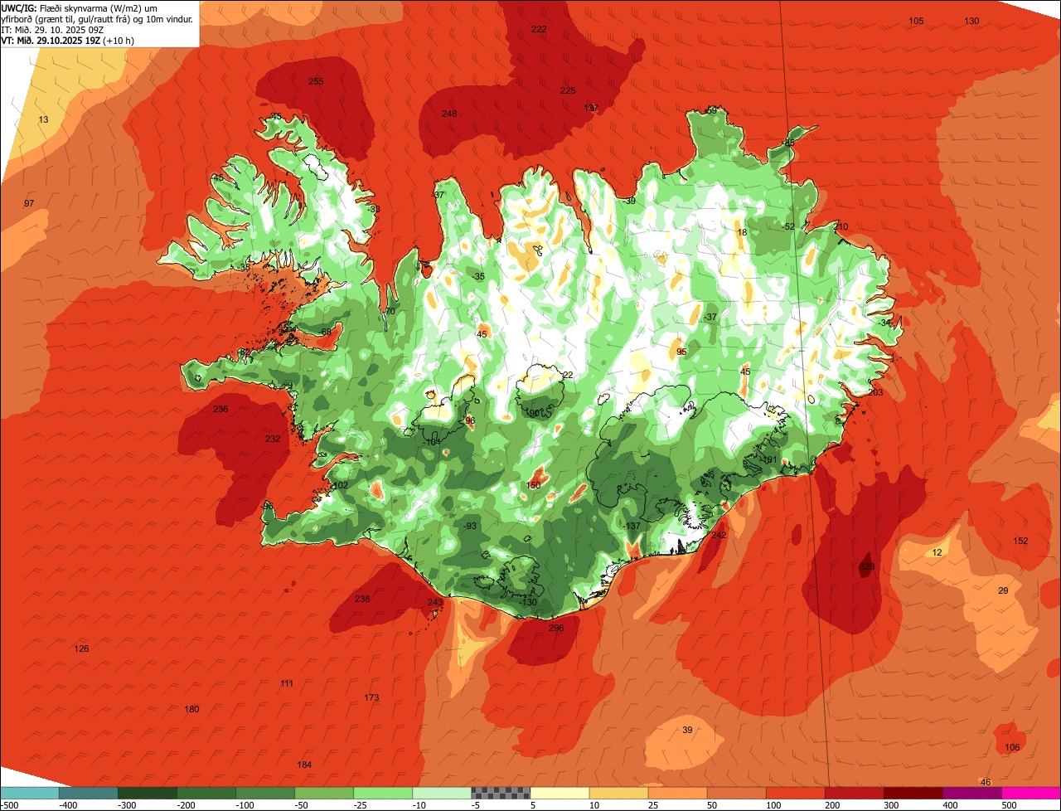Pick the dark green swatch between -200 and -100
The width and height of the screenshot is (1061, 811).
point(206,793)
